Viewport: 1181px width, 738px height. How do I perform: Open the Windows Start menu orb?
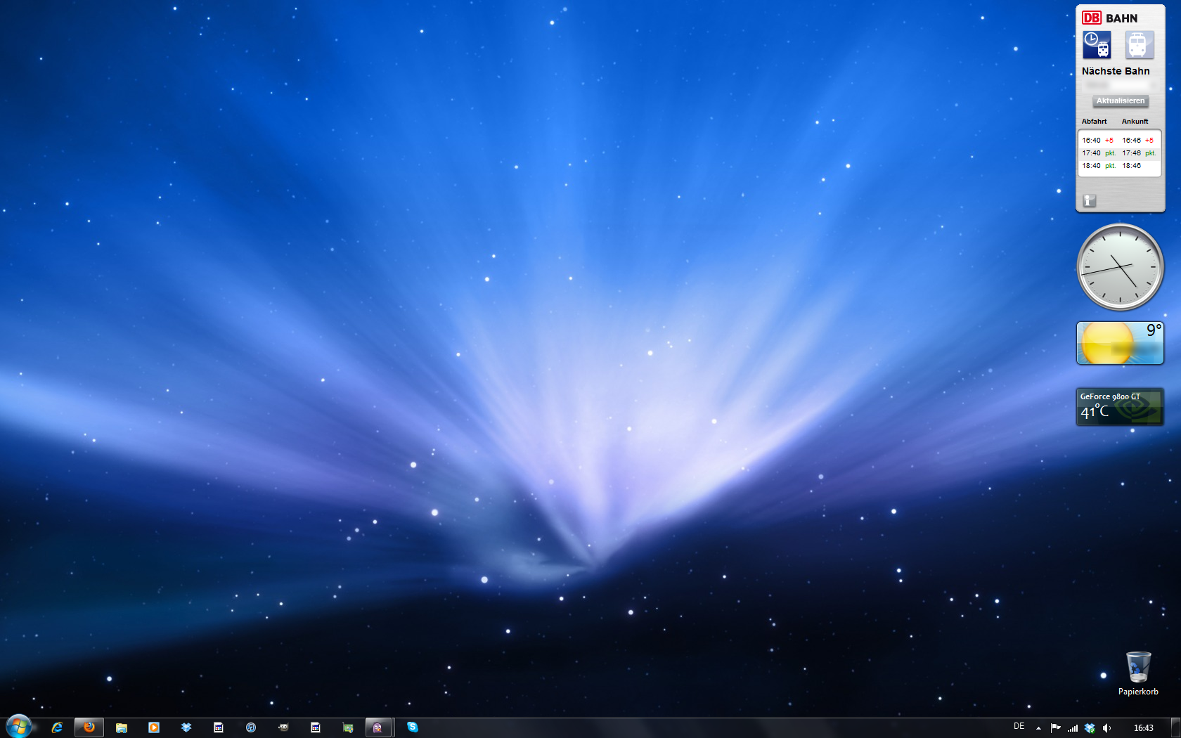[19, 727]
